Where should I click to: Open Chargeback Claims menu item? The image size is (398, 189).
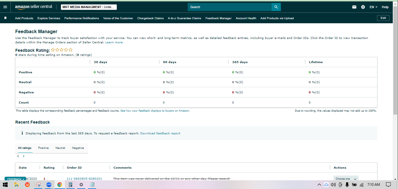(150, 18)
